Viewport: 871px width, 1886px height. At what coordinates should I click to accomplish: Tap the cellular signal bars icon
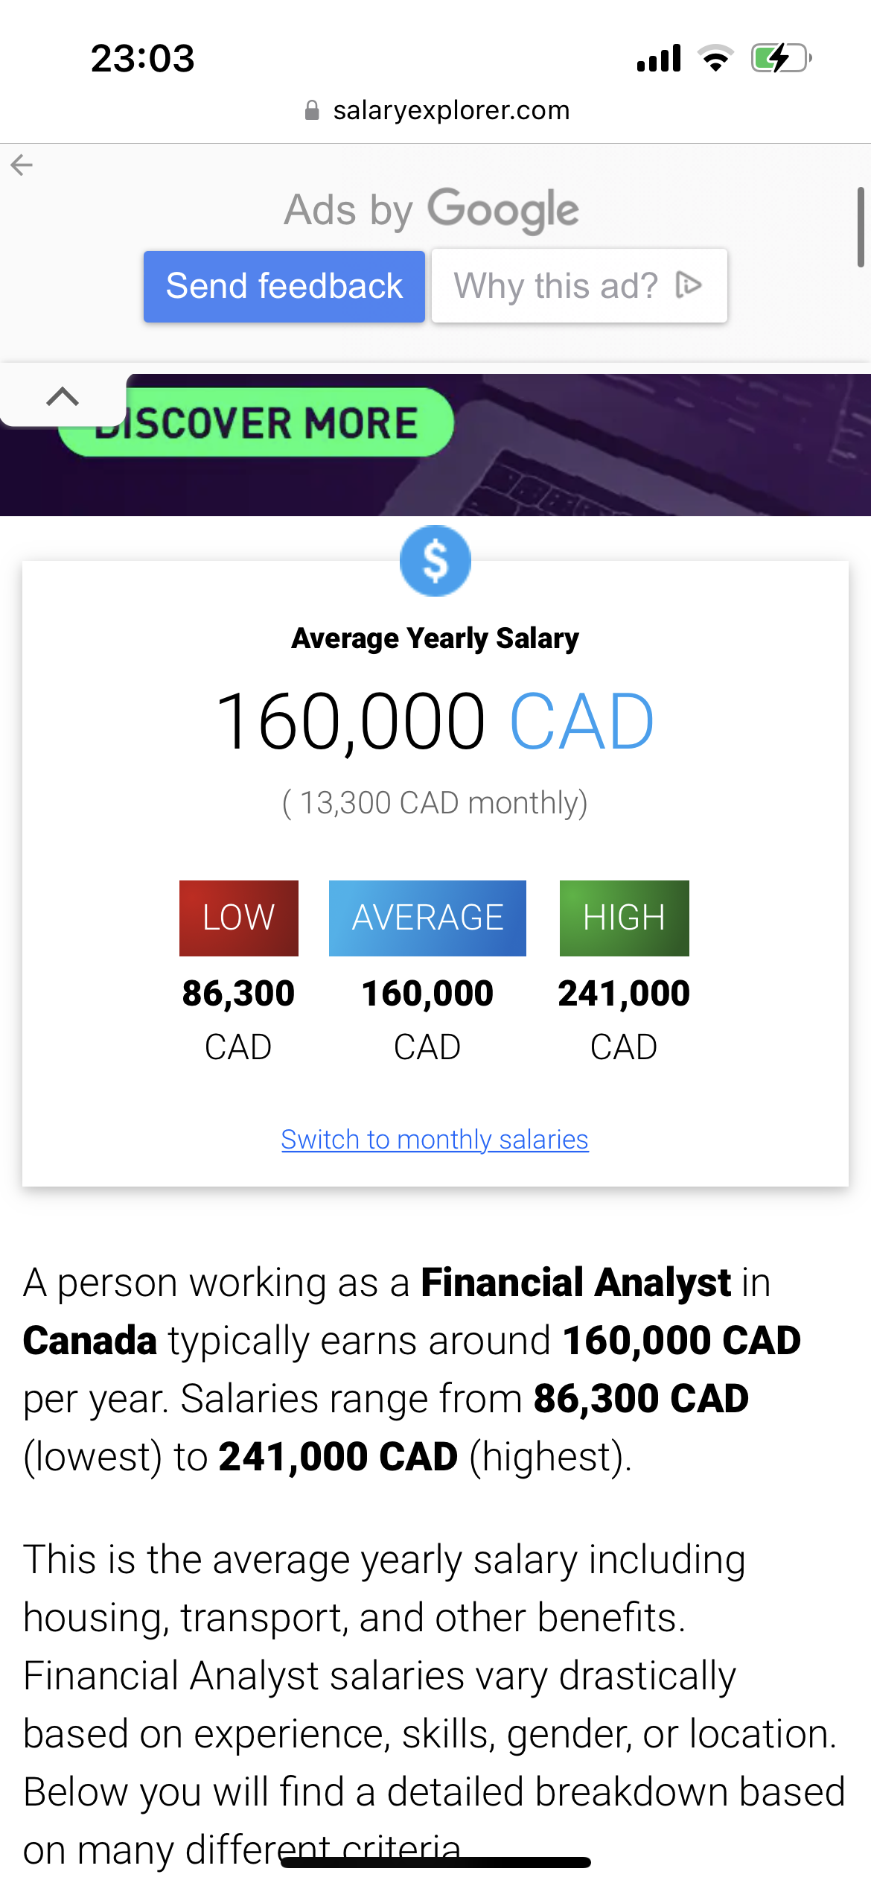[x=659, y=58]
